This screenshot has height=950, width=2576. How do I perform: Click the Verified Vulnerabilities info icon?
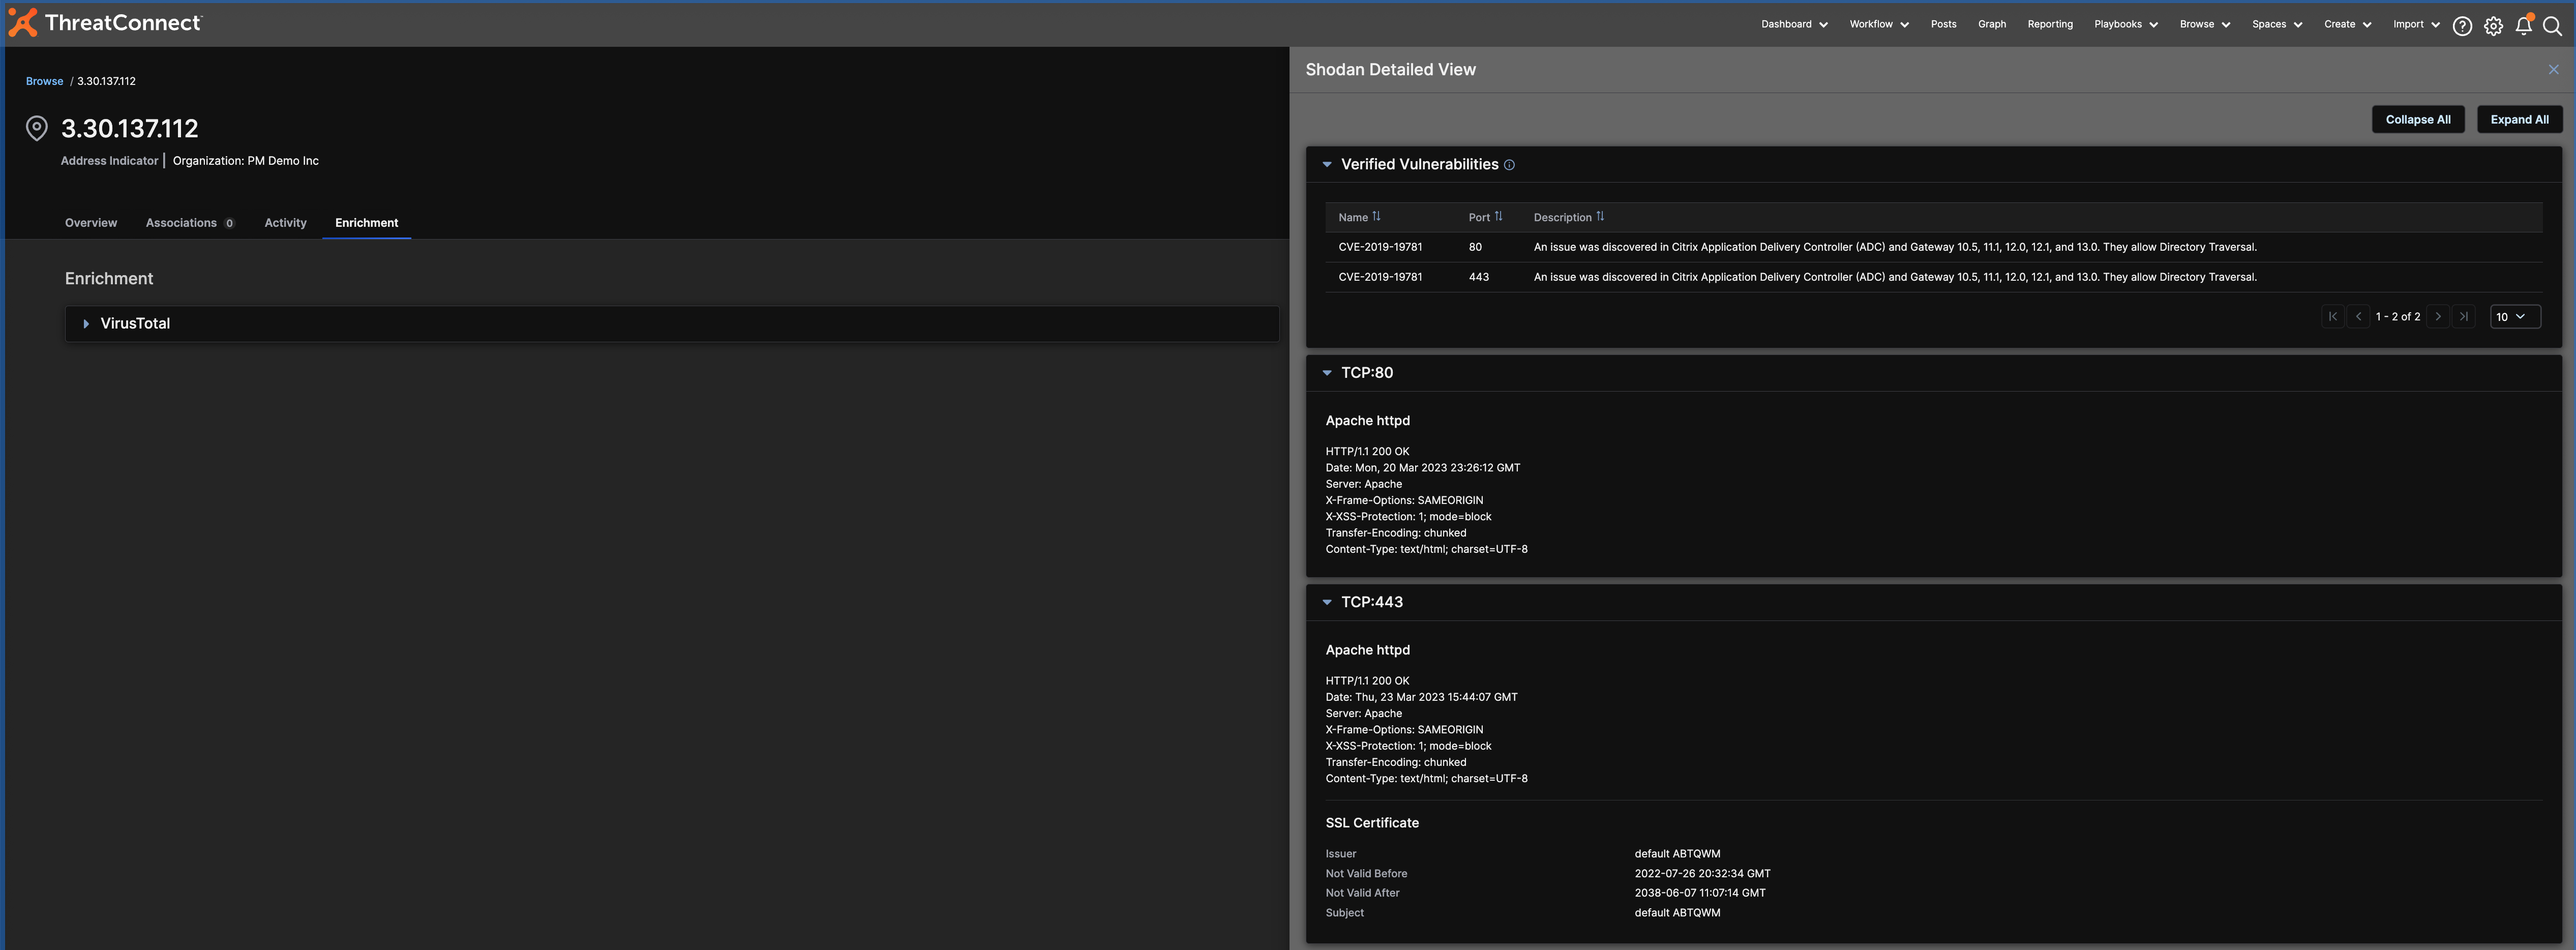click(1509, 165)
